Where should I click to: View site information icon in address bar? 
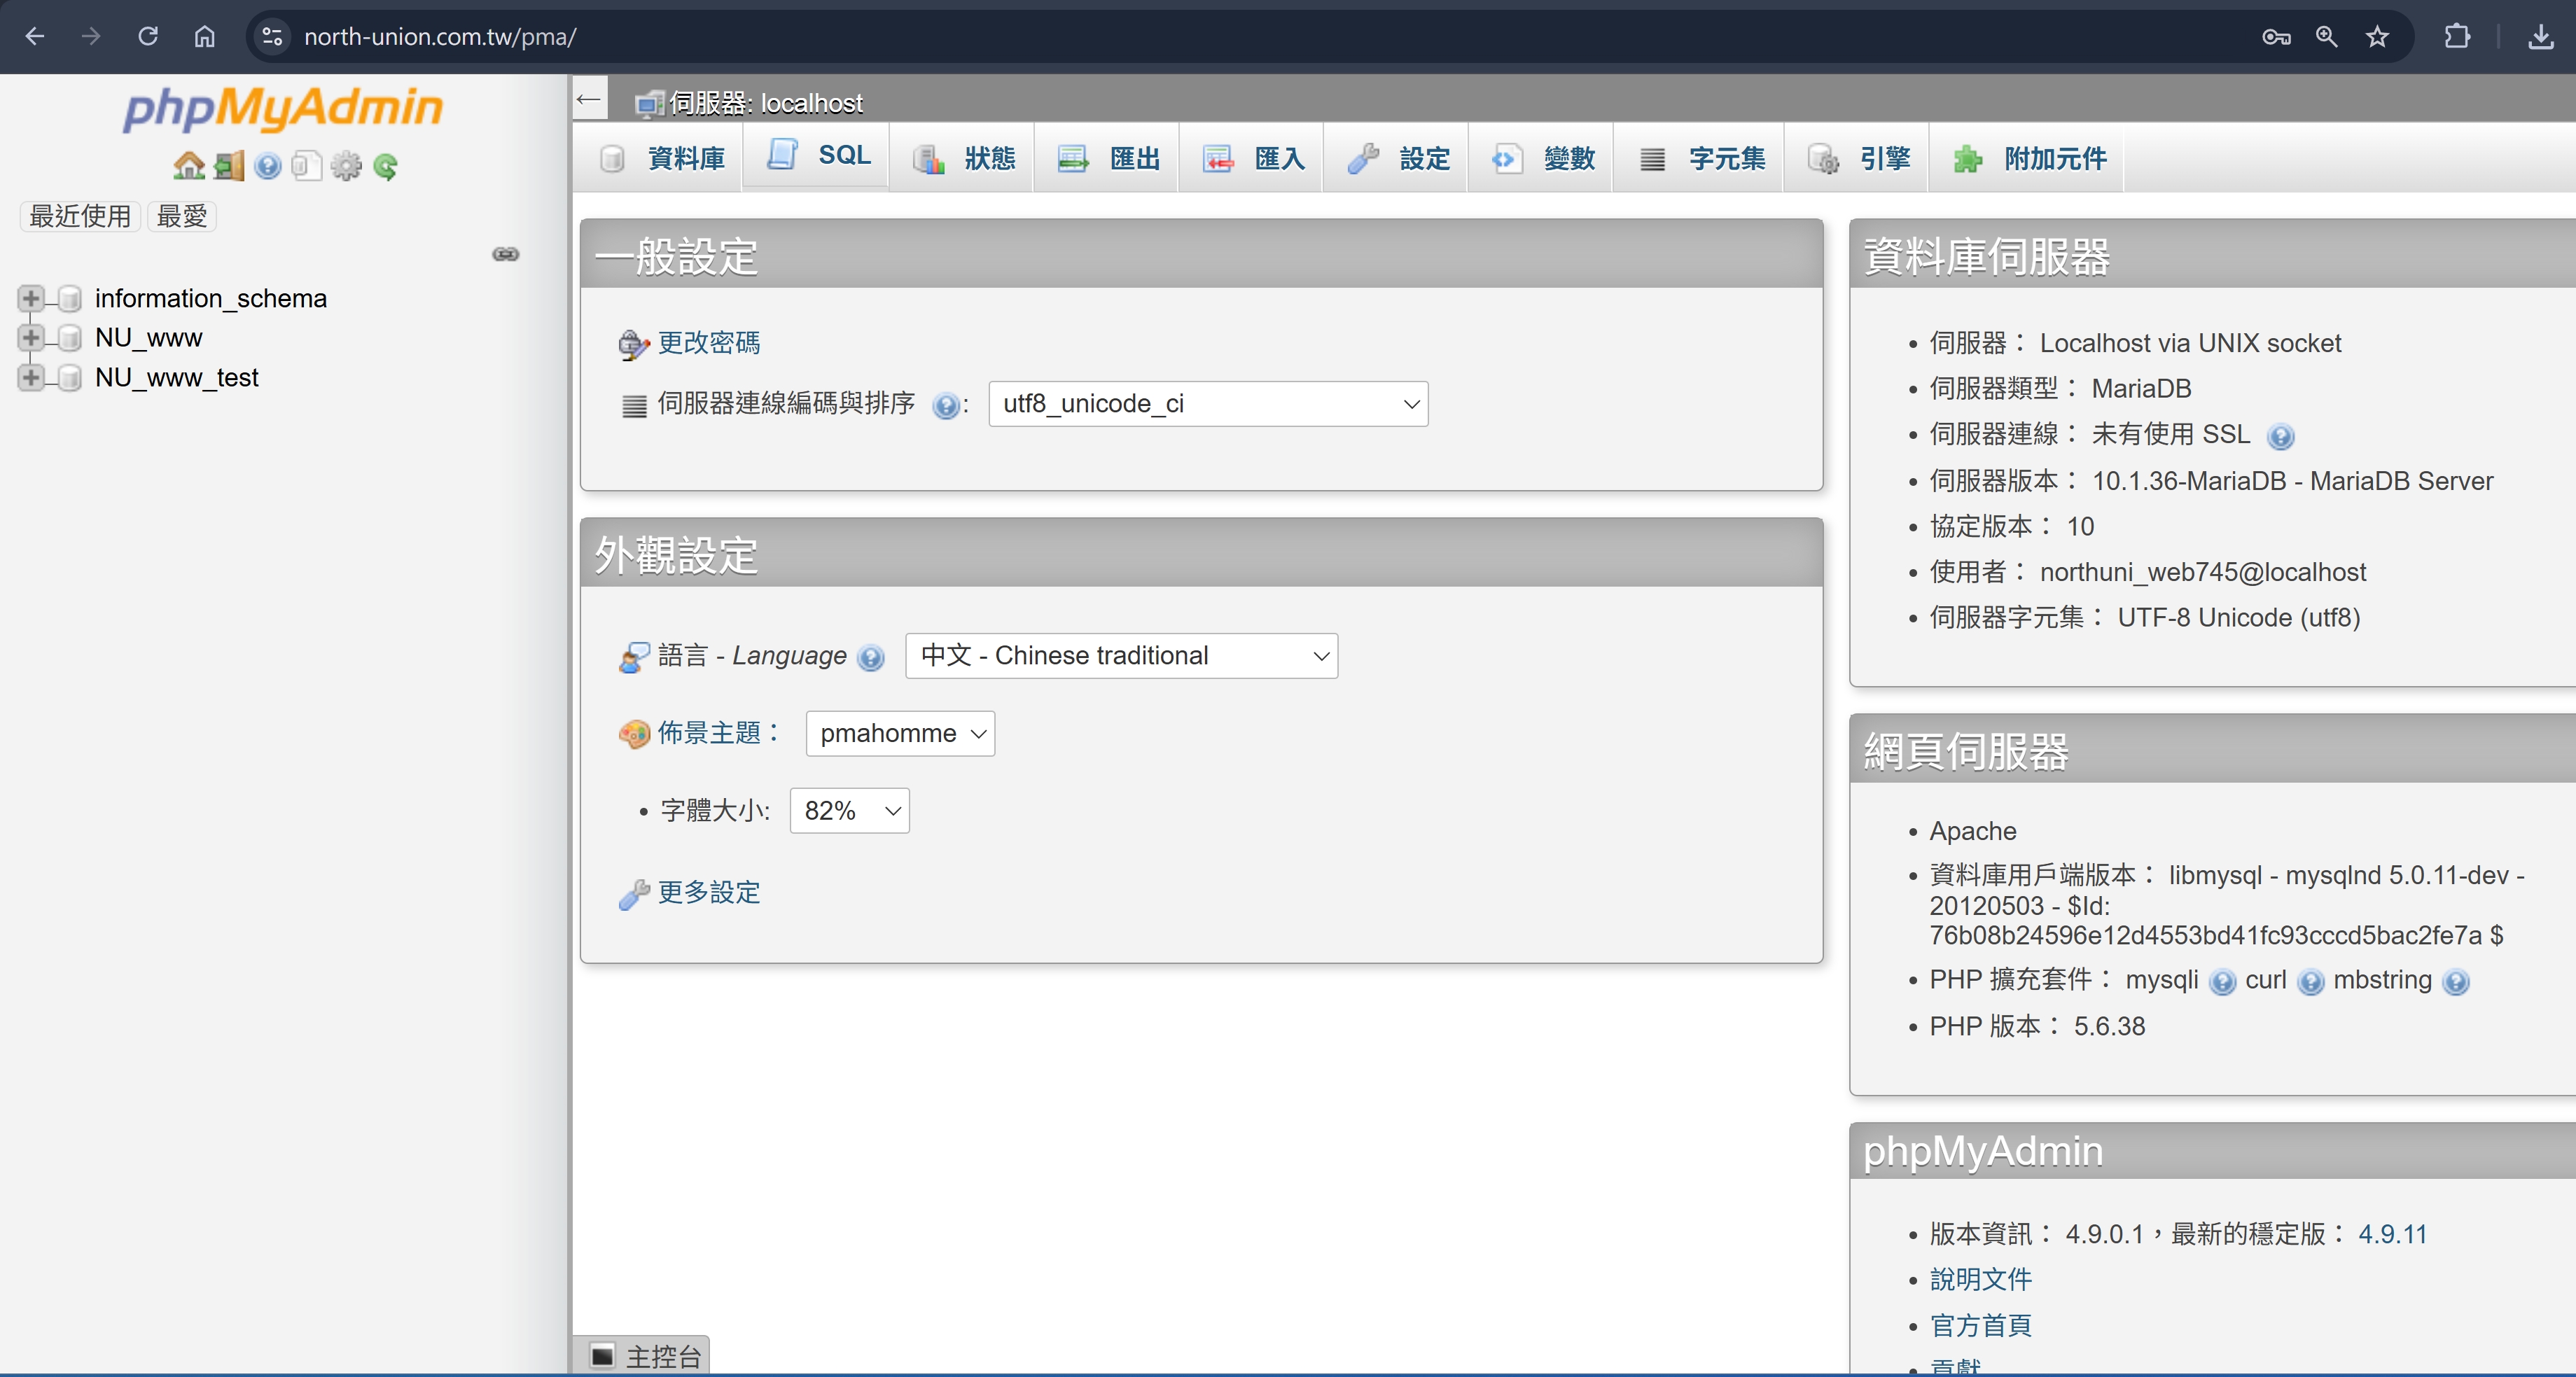(272, 37)
